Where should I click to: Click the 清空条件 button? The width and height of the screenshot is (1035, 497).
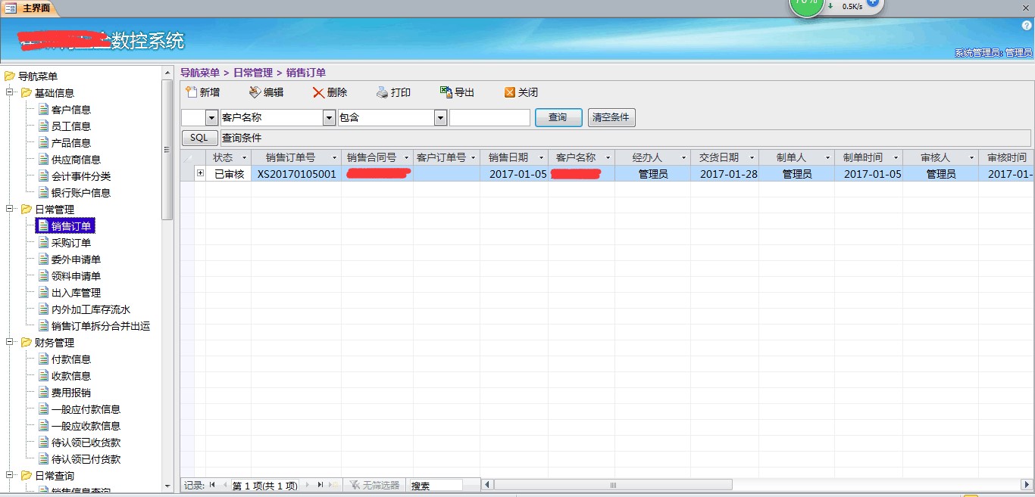pos(611,117)
